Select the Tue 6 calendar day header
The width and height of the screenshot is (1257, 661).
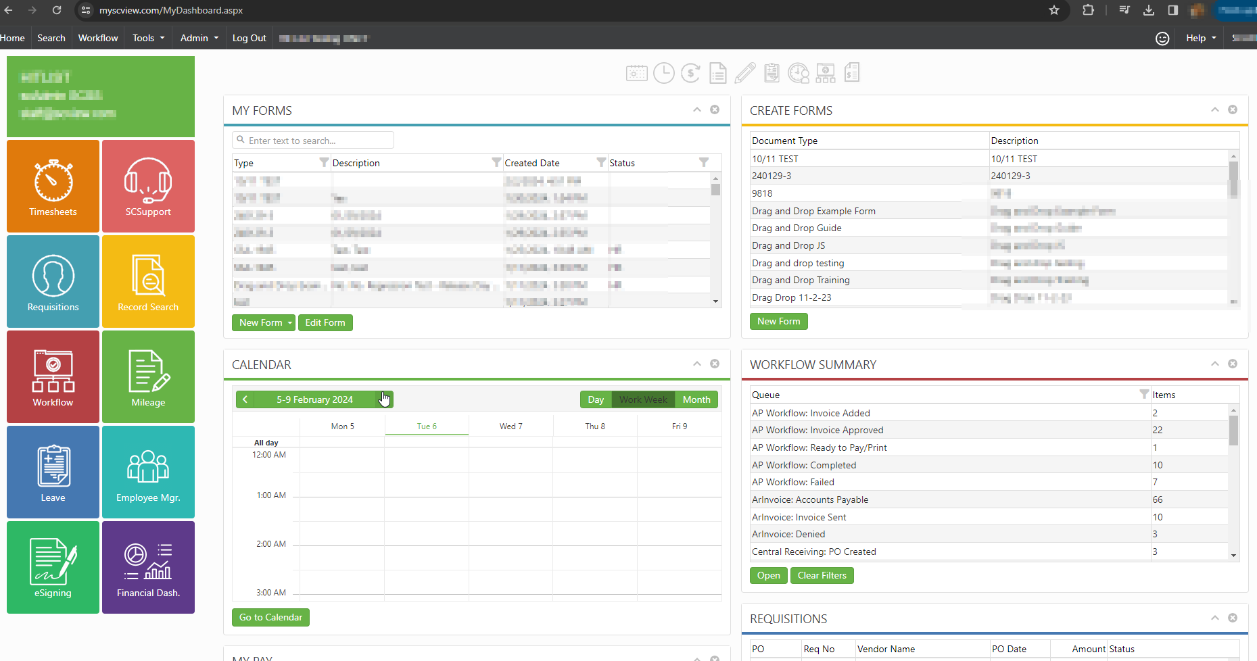click(x=427, y=426)
